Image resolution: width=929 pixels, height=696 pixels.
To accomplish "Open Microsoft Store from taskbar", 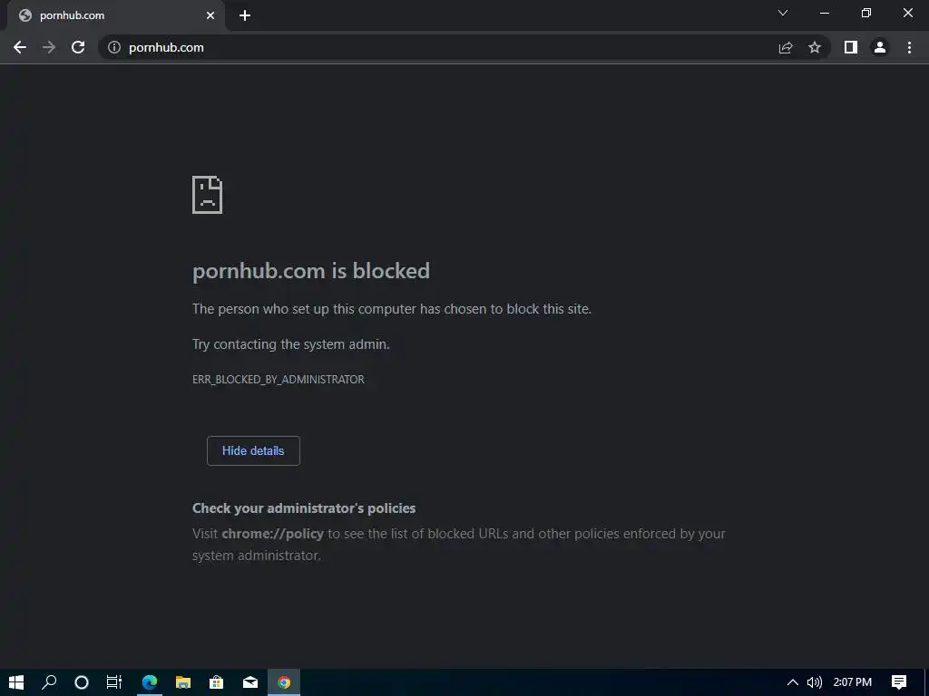I will point(216,682).
